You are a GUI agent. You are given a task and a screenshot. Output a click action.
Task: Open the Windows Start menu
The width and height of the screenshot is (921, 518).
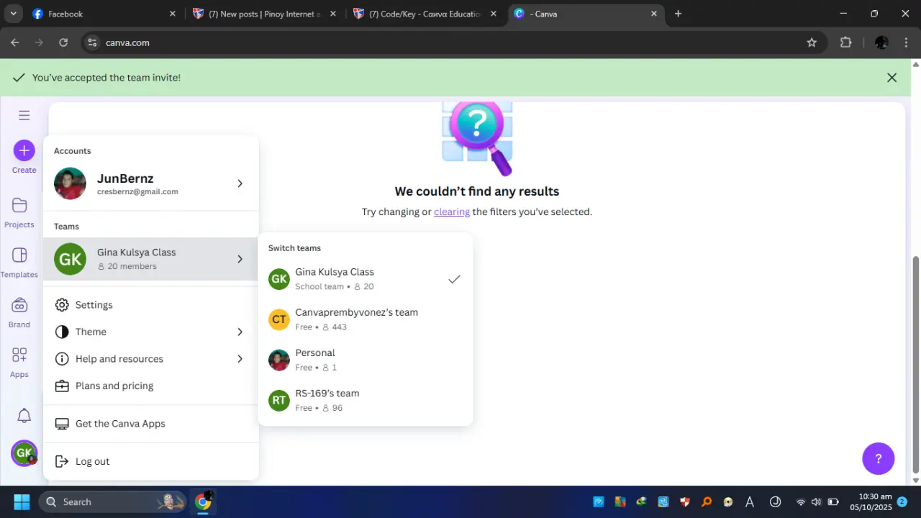22,501
